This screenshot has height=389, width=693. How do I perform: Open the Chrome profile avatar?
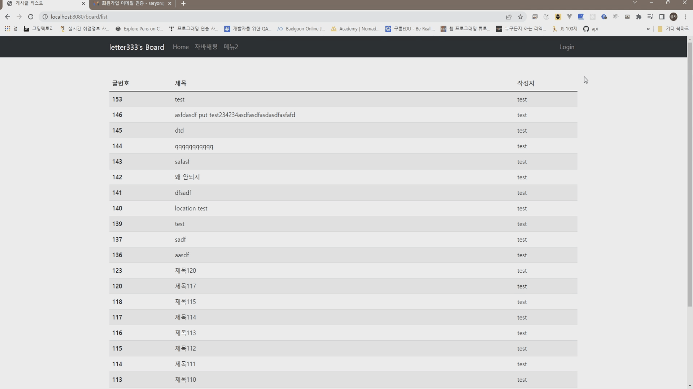coord(673,17)
